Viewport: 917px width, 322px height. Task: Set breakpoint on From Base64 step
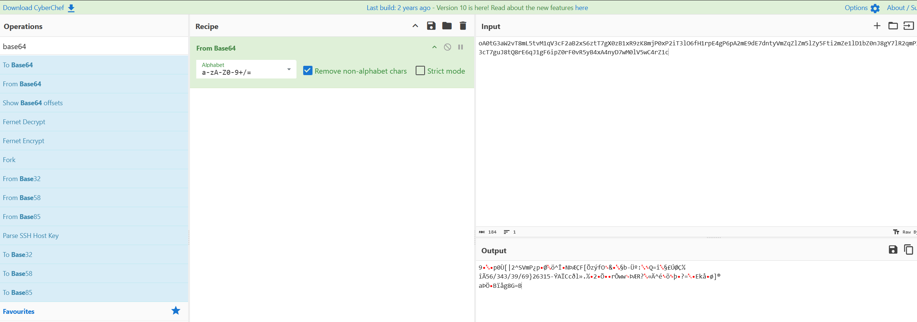pyautogui.click(x=460, y=47)
